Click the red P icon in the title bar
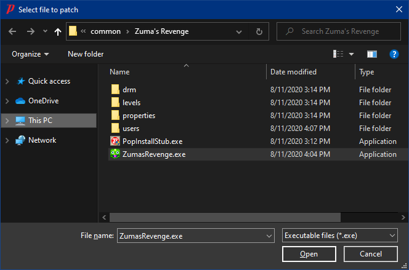This screenshot has width=409, height=270. pyautogui.click(x=10, y=9)
